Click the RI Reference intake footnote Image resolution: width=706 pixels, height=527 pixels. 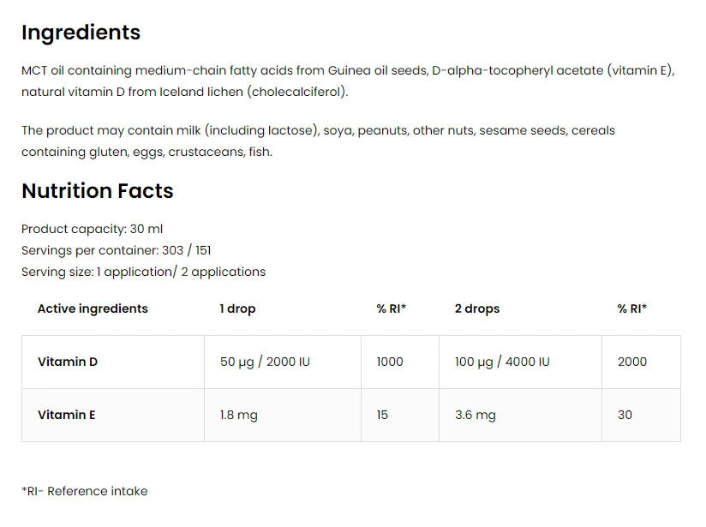pyautogui.click(x=84, y=491)
